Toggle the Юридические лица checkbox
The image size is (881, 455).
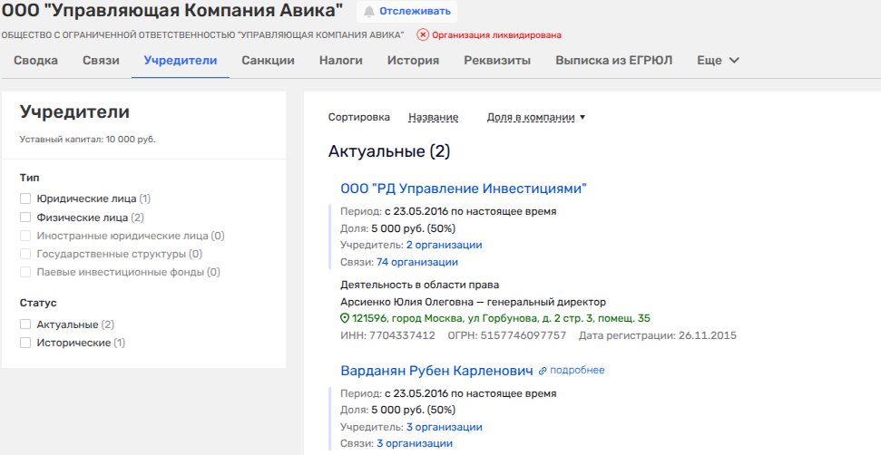click(25, 198)
